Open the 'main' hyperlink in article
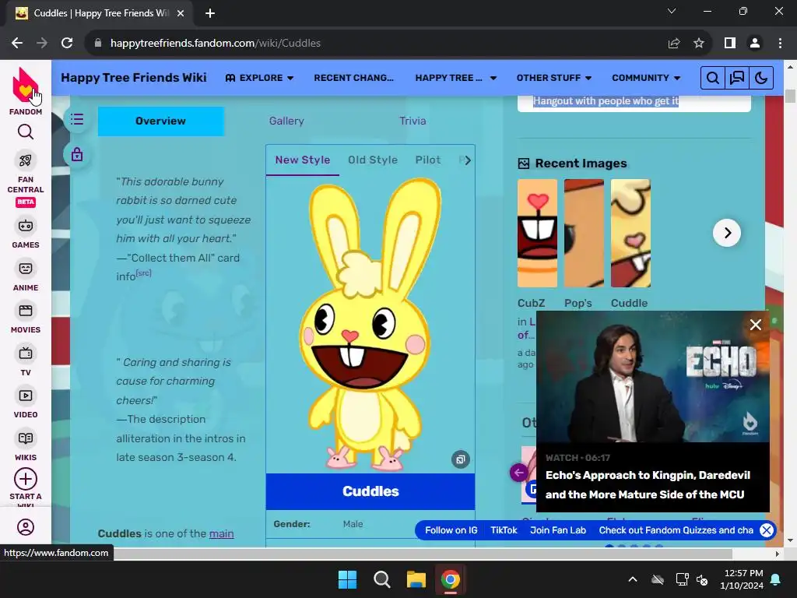This screenshot has height=598, width=797. 222,533
